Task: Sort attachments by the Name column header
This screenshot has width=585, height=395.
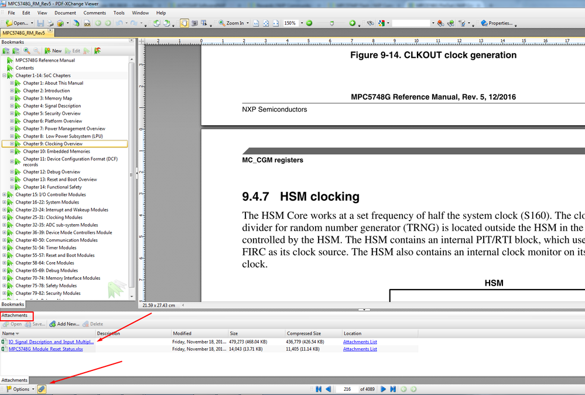Action: 48,334
